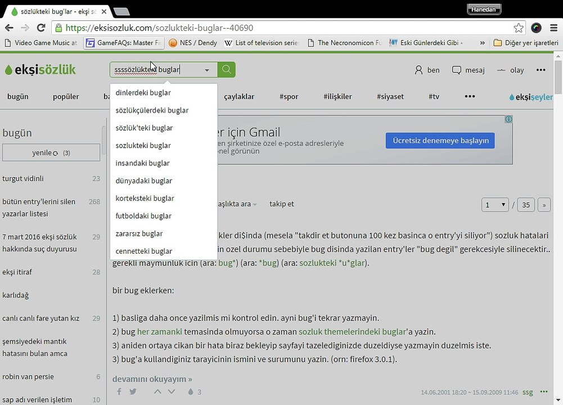Expand more channels three dots
The width and height of the screenshot is (563, 405).
[x=470, y=96]
